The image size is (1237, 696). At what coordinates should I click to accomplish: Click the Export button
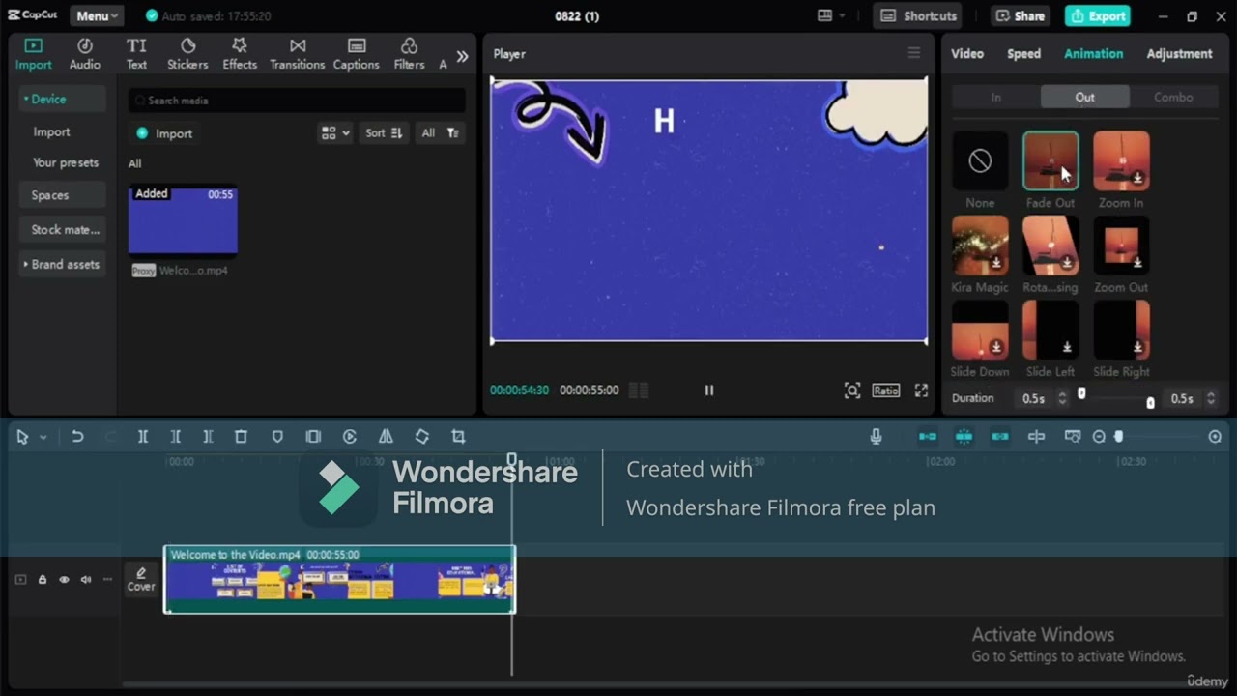(x=1097, y=15)
